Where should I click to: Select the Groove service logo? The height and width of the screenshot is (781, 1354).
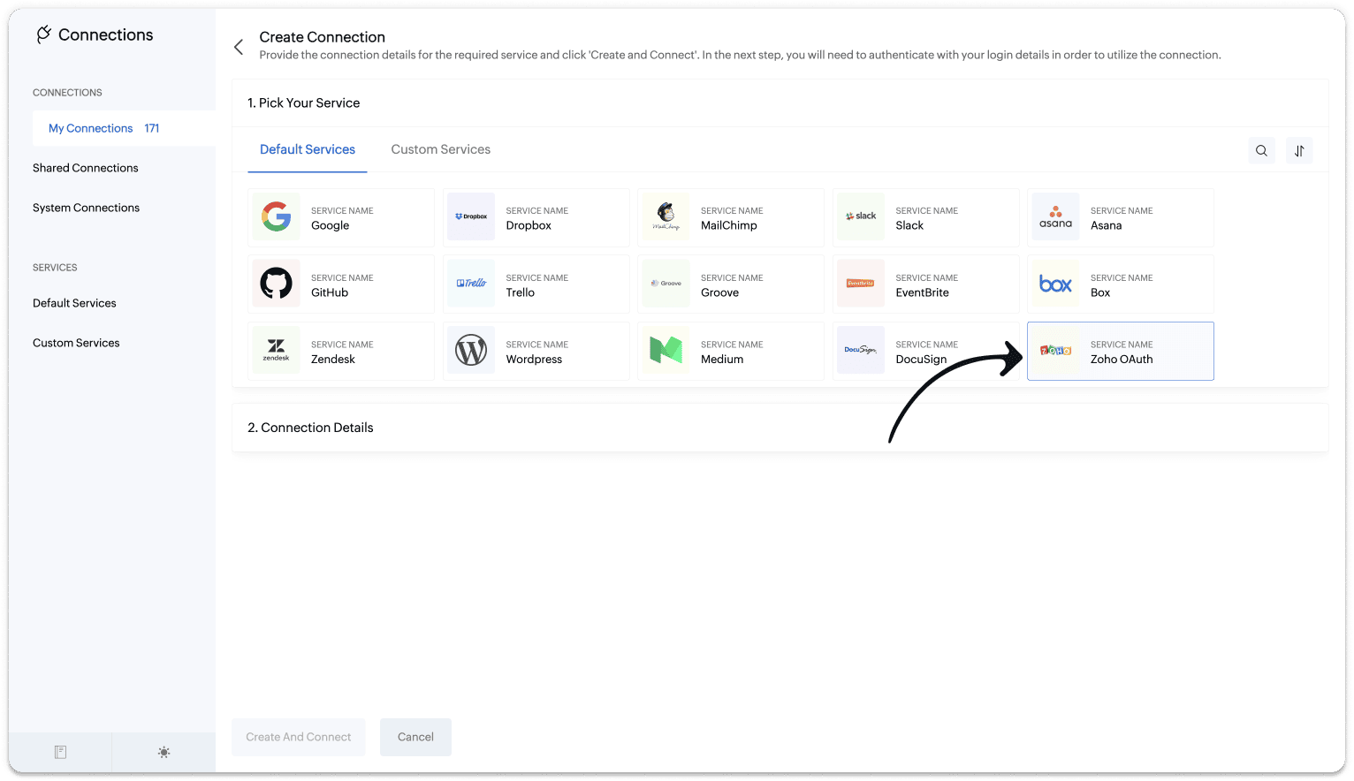pyautogui.click(x=666, y=284)
